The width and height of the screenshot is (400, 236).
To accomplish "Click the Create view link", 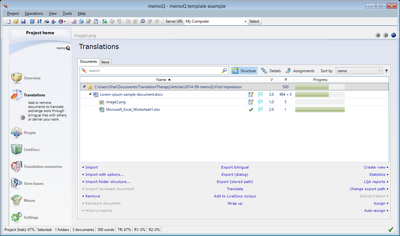I will (375, 167).
